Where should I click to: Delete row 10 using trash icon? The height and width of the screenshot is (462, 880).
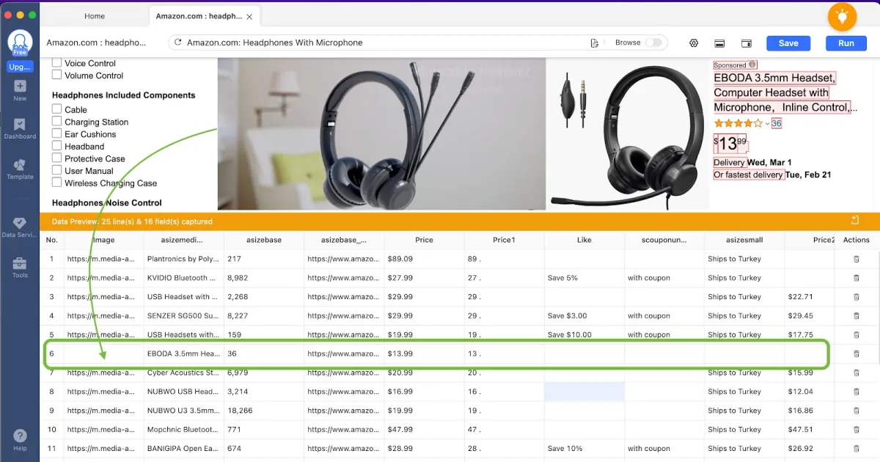tap(856, 430)
